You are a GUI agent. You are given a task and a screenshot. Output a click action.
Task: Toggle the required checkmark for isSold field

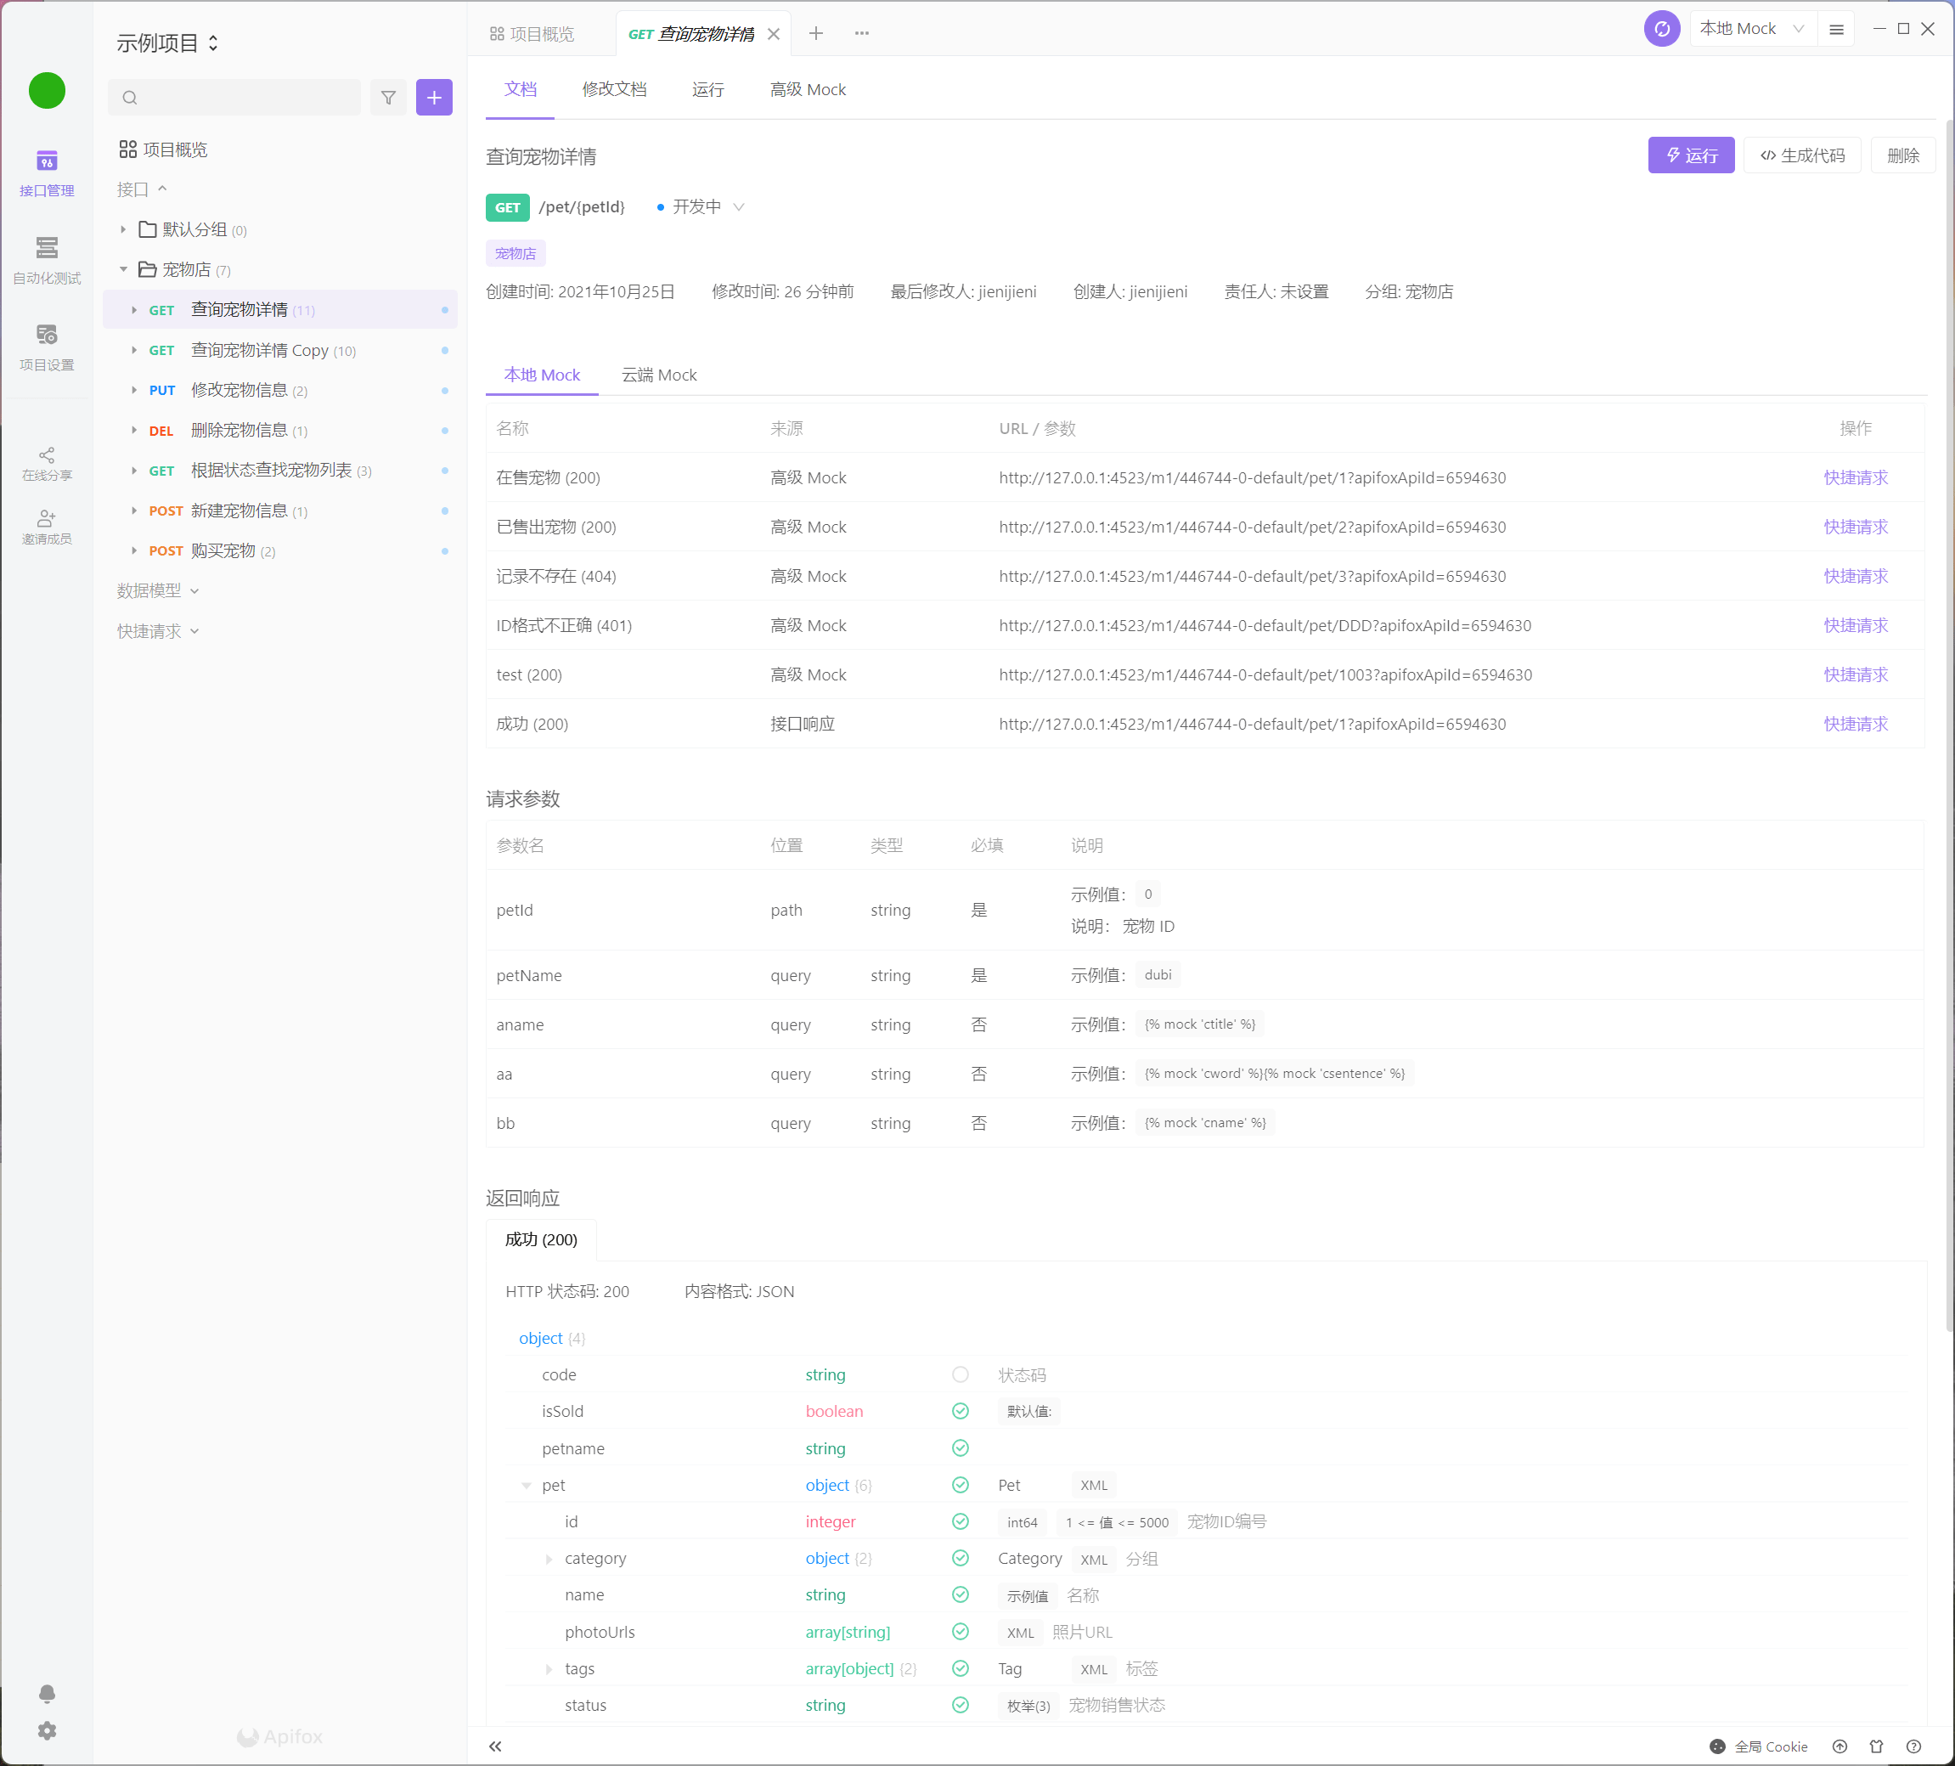(960, 1411)
